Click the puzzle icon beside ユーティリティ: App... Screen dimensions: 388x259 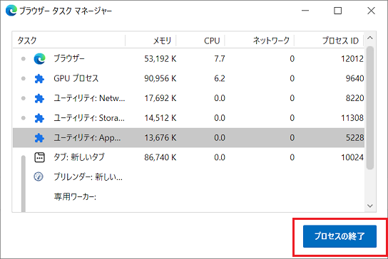tap(39, 138)
